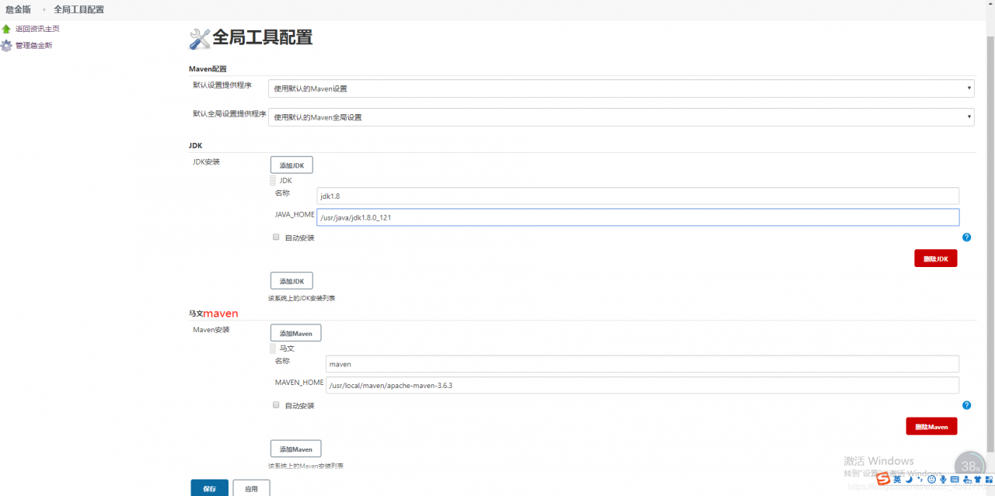Viewport: 995px width, 496px height.
Task: Click upper 添加JDK button
Action: click(292, 165)
